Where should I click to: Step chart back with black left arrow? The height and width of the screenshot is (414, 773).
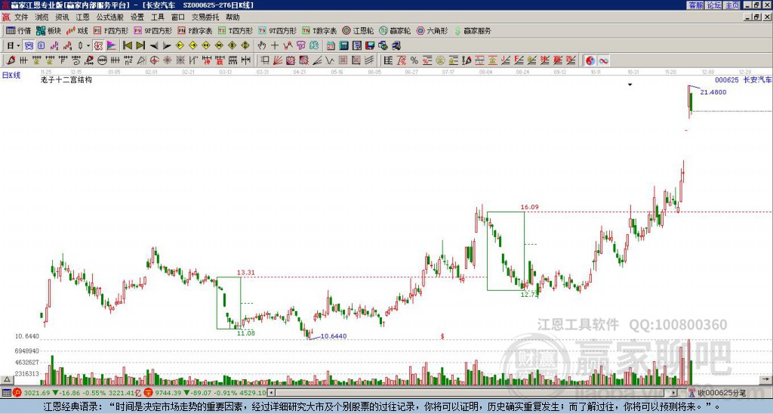pyautogui.click(x=154, y=46)
